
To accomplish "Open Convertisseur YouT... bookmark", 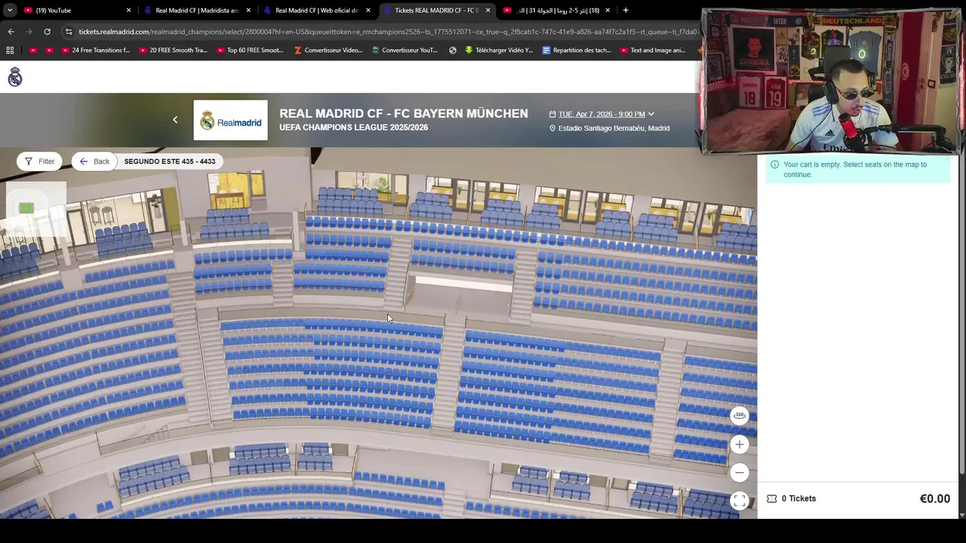I will [x=404, y=51].
